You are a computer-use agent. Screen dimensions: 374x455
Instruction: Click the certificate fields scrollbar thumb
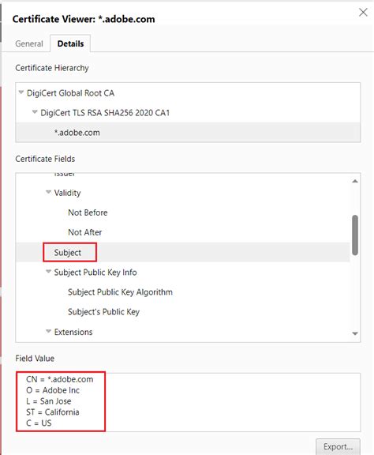tap(355, 235)
